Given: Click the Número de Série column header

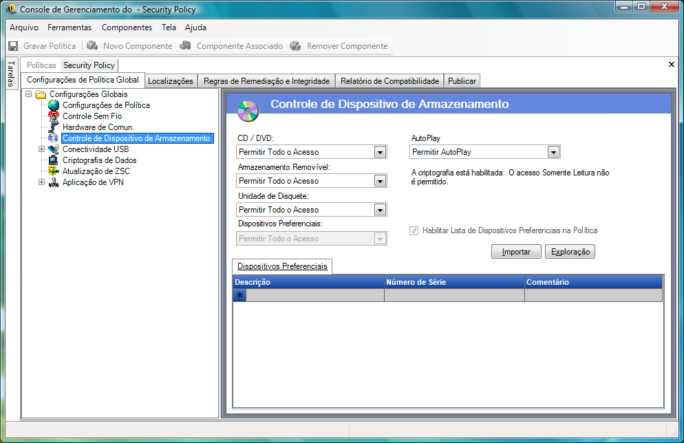Looking at the screenshot, I should (x=454, y=282).
